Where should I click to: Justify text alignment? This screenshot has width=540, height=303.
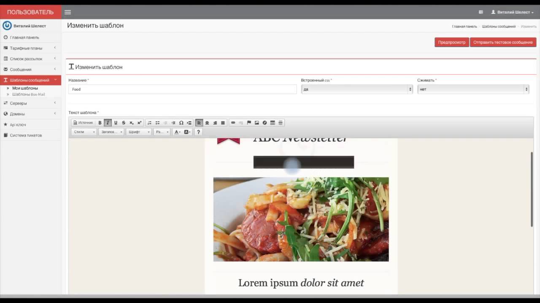pos(223,123)
